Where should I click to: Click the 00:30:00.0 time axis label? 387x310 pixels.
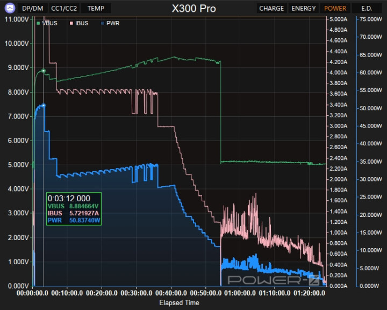(x=137, y=293)
